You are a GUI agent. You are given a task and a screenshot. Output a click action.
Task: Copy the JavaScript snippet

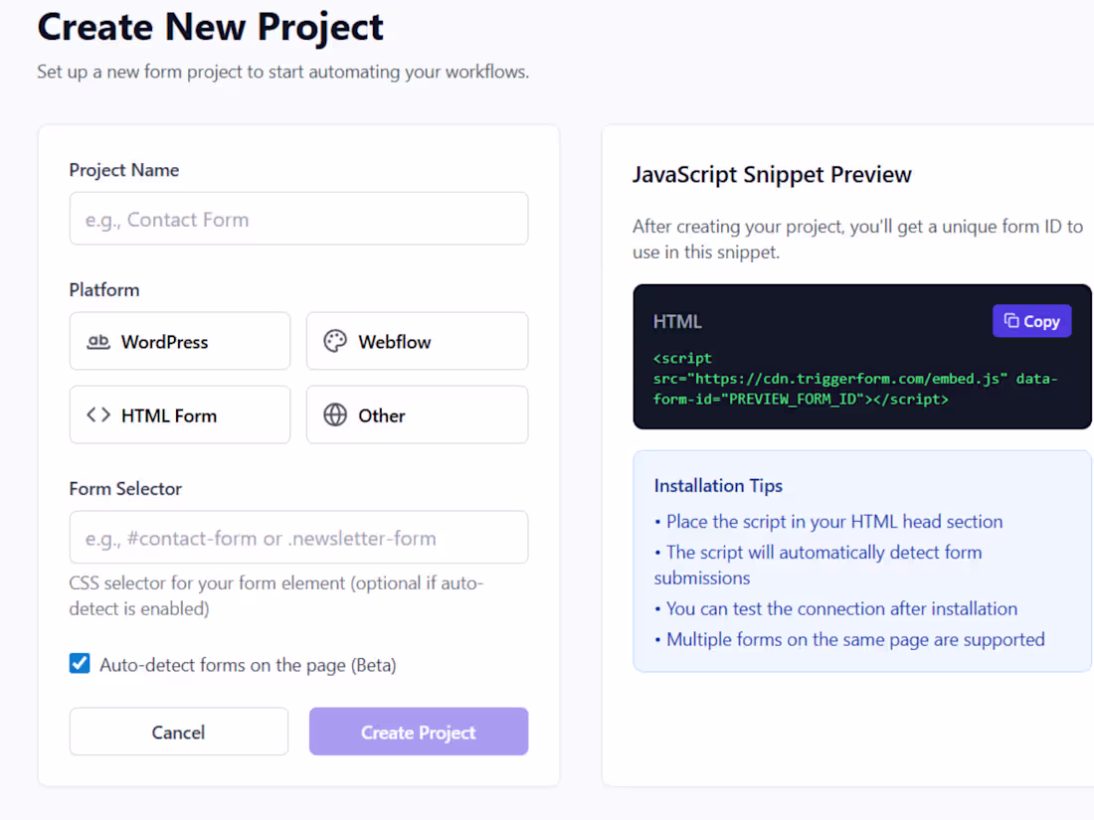(x=1031, y=320)
